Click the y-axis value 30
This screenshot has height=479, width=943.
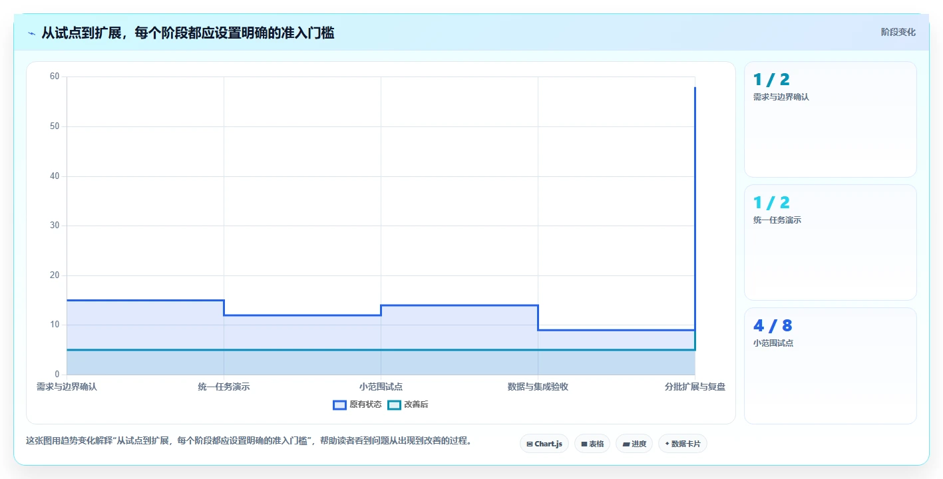(x=55, y=226)
